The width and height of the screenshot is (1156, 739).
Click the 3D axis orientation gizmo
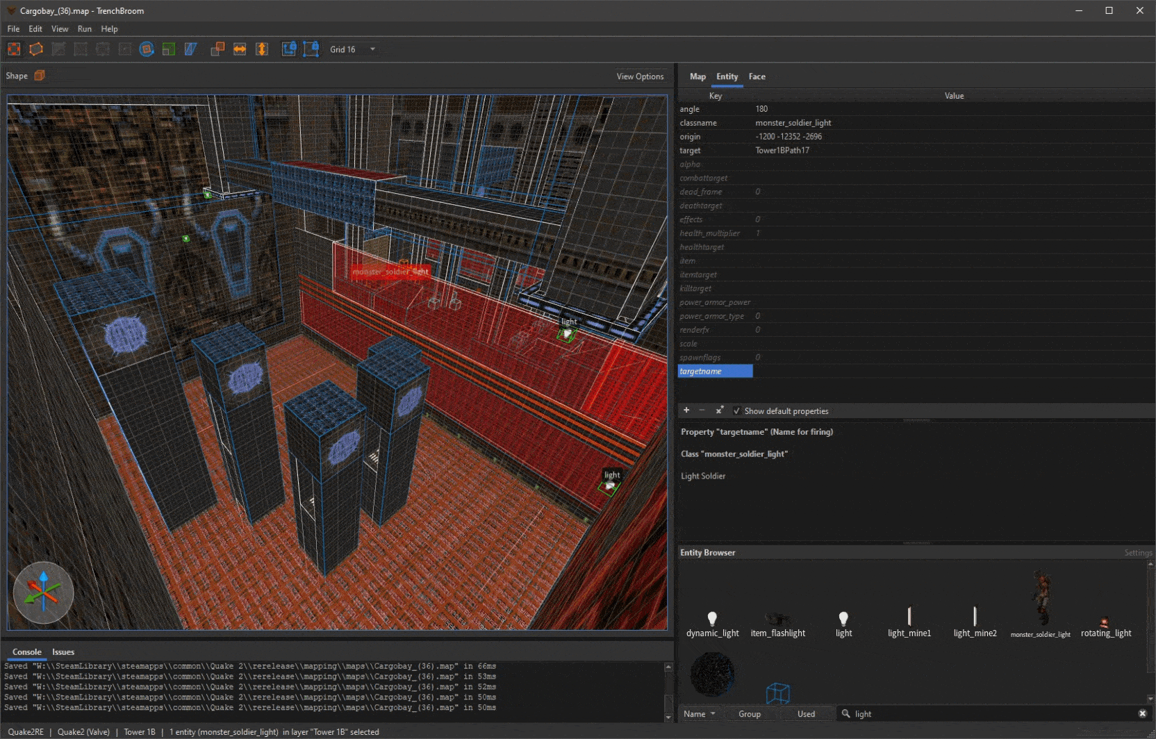point(43,592)
